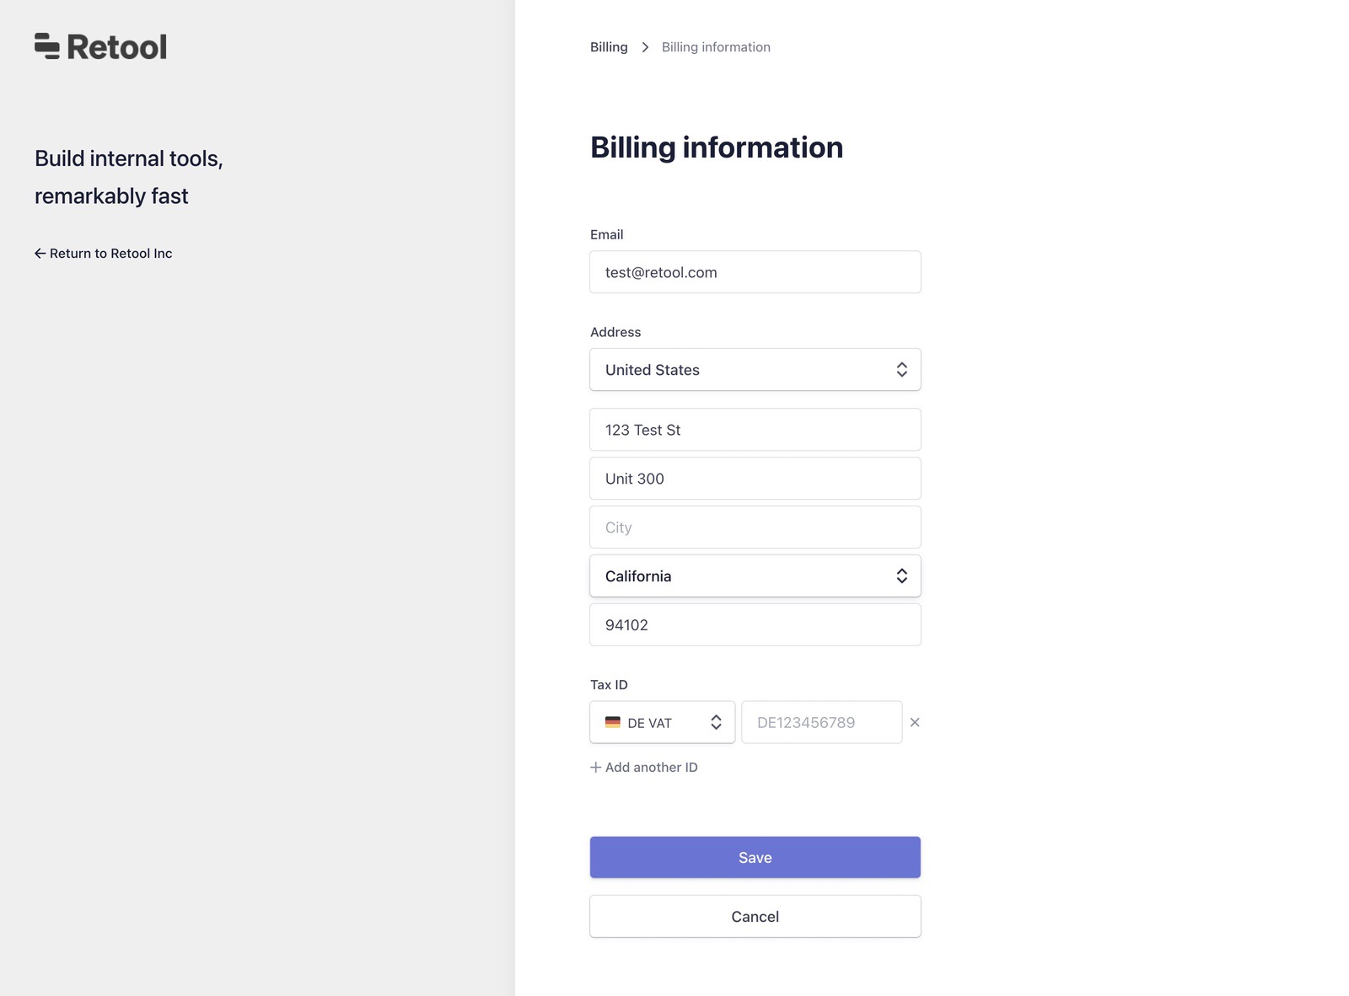Click the breadcrumb chevron separator
This screenshot has width=1349, height=996.
tap(645, 47)
